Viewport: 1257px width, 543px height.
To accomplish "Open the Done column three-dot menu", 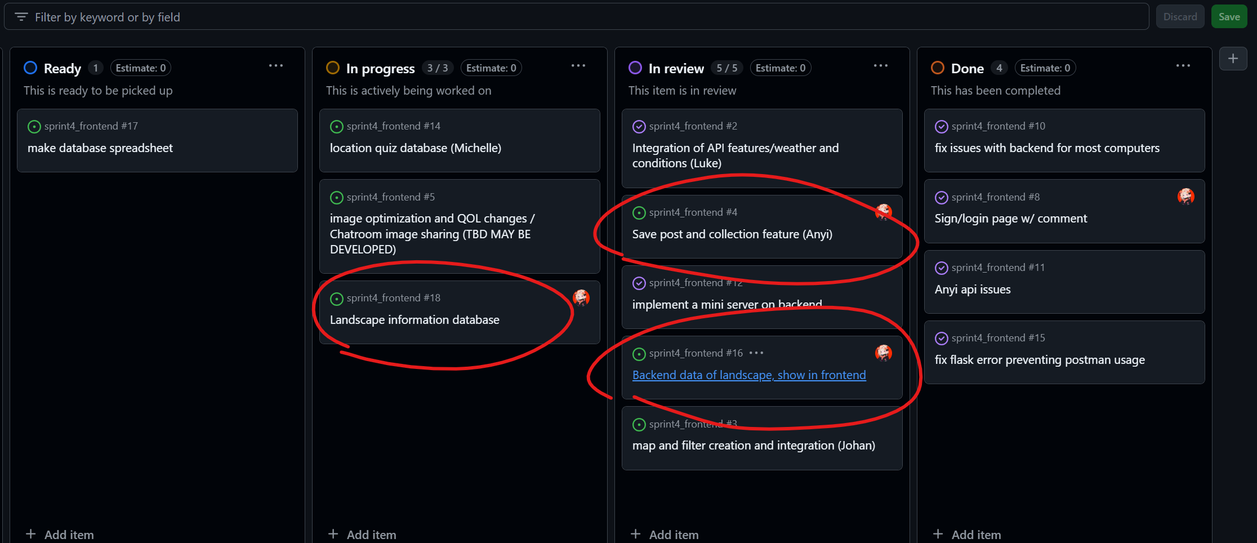I will point(1183,66).
